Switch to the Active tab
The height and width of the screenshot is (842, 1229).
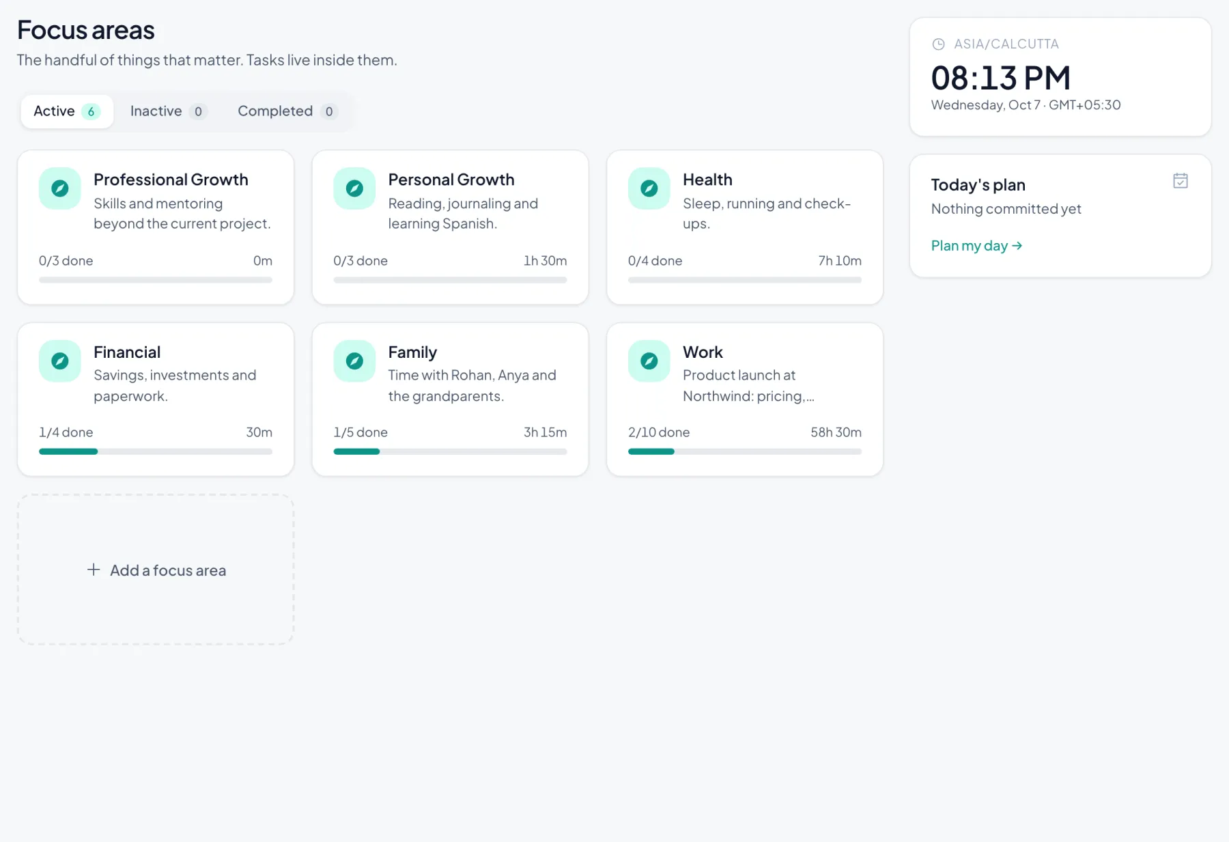(67, 111)
